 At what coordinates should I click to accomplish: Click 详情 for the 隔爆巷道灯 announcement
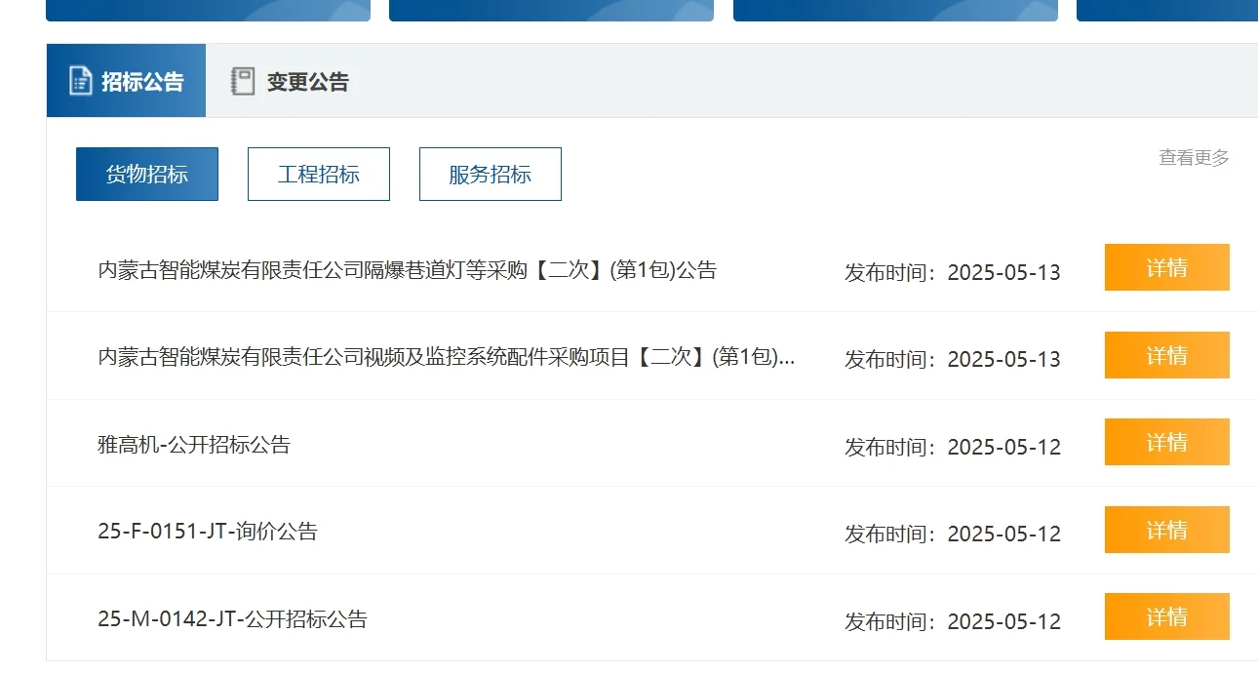point(1165,267)
